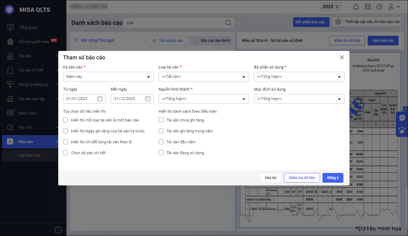Open calendar picker for Từ ngày
This screenshot has height=236, width=408.
(100, 99)
